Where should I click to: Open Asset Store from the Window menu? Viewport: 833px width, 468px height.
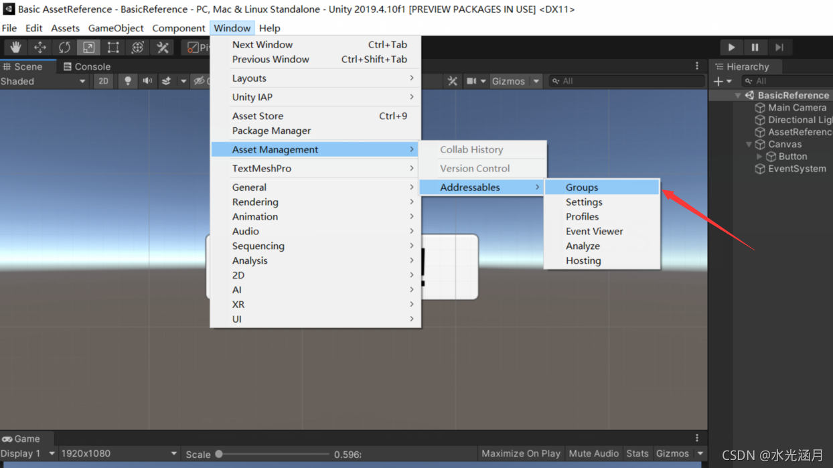[315, 116]
